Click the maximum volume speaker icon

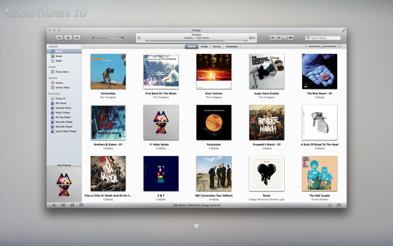pos(122,38)
